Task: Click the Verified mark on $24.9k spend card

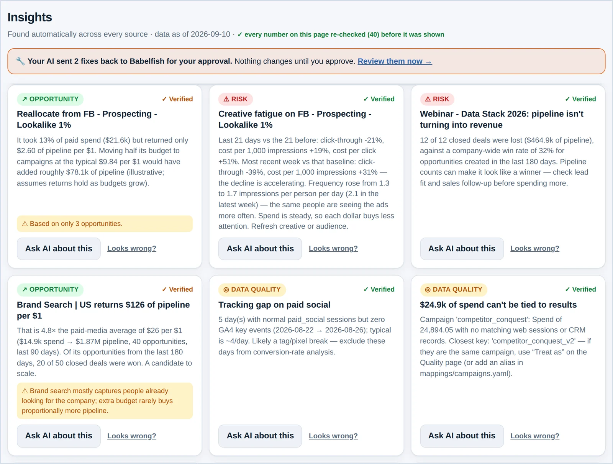Action: (x=580, y=289)
